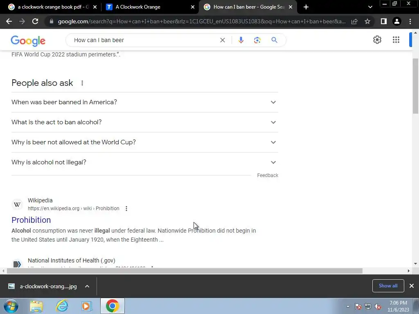Open Windows Explorer from the taskbar
The image size is (419, 314).
point(36,306)
